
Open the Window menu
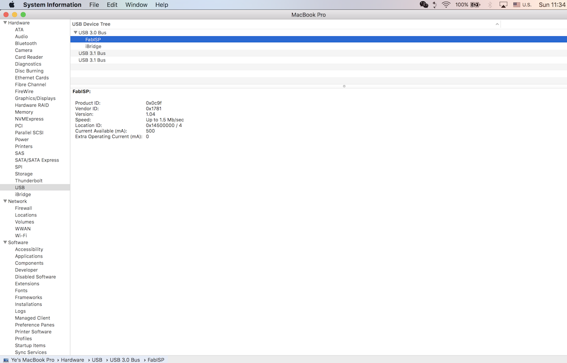tap(136, 5)
